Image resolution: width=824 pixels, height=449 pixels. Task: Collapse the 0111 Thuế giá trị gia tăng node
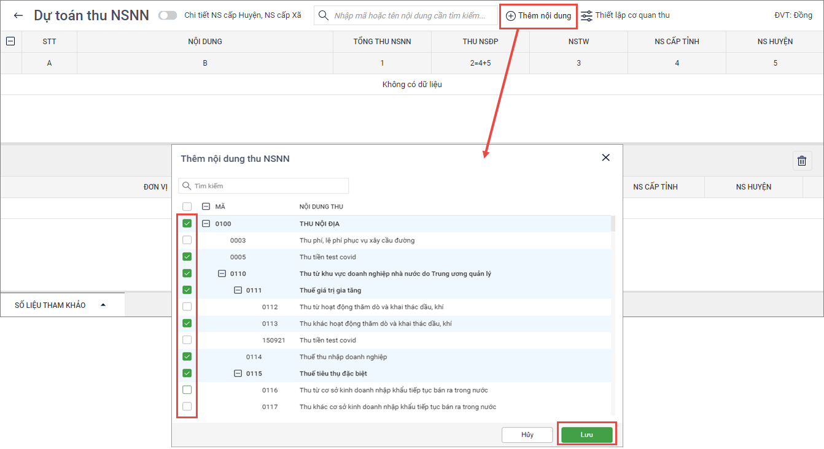point(238,290)
